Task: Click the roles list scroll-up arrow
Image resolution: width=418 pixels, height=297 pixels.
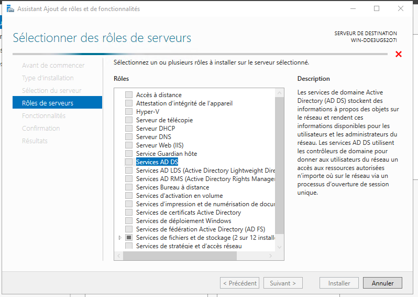Action: coord(279,93)
